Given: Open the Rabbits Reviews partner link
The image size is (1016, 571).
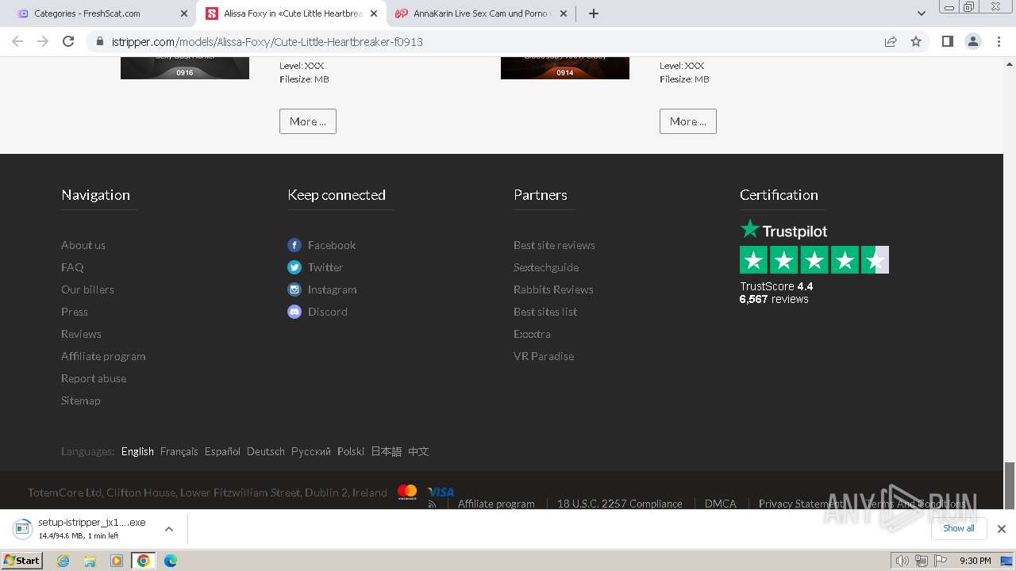Looking at the screenshot, I should [553, 289].
